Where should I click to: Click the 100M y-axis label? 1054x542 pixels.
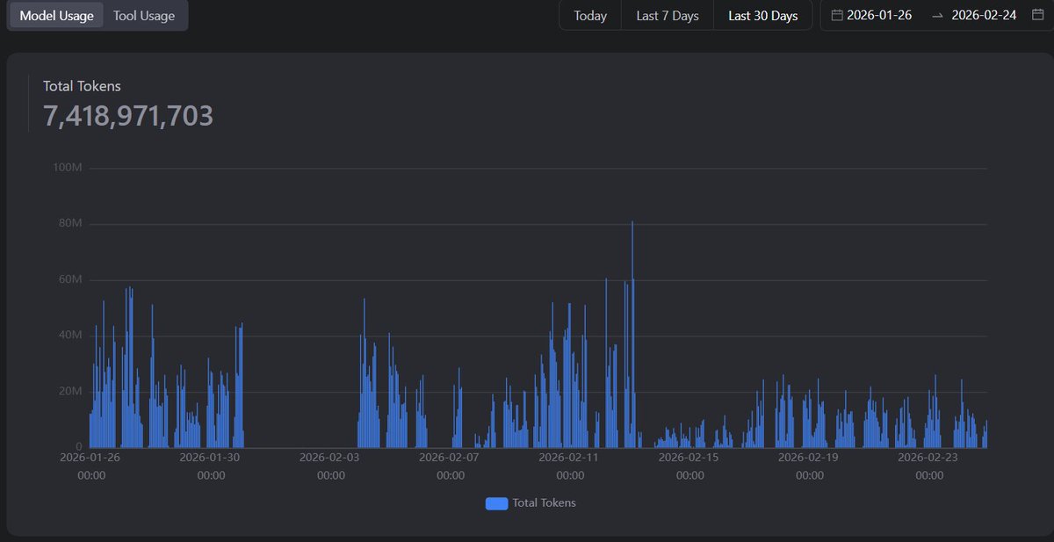[x=68, y=168]
